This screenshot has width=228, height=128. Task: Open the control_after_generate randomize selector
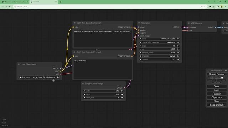tap(159, 42)
